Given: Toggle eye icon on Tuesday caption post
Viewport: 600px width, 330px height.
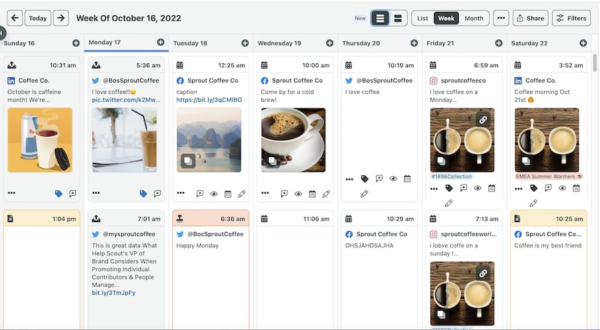Looking at the screenshot, I should tap(214, 193).
